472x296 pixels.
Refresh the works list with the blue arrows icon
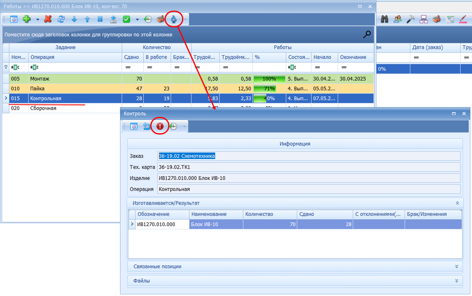[61, 19]
